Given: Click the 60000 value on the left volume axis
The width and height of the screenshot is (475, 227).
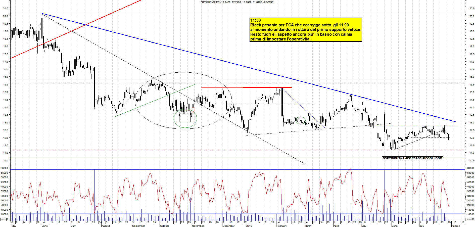Looking at the screenshot, I should coord(4,168).
